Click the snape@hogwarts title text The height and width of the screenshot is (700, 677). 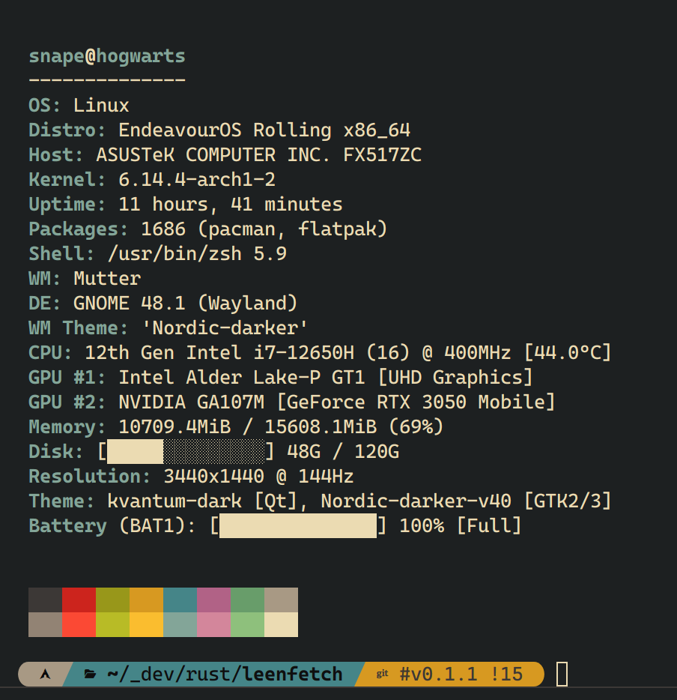(107, 56)
